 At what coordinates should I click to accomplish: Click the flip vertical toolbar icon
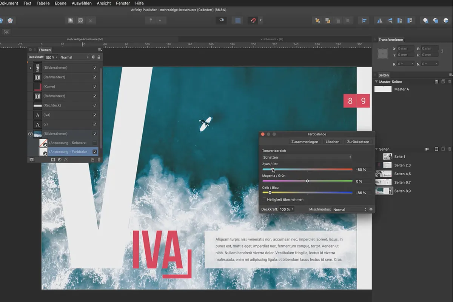click(390, 20)
